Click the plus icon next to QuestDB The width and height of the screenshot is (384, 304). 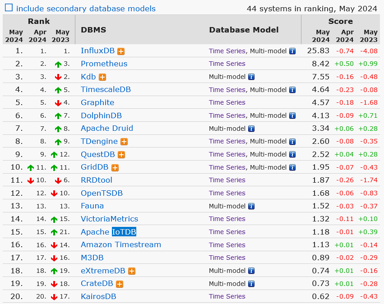121,155
